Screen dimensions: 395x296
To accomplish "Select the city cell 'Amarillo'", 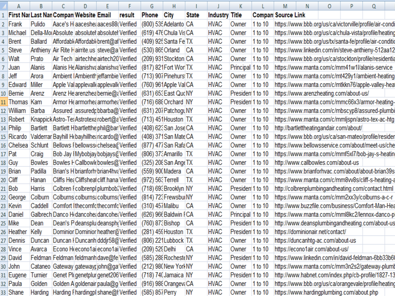I will point(174,154).
